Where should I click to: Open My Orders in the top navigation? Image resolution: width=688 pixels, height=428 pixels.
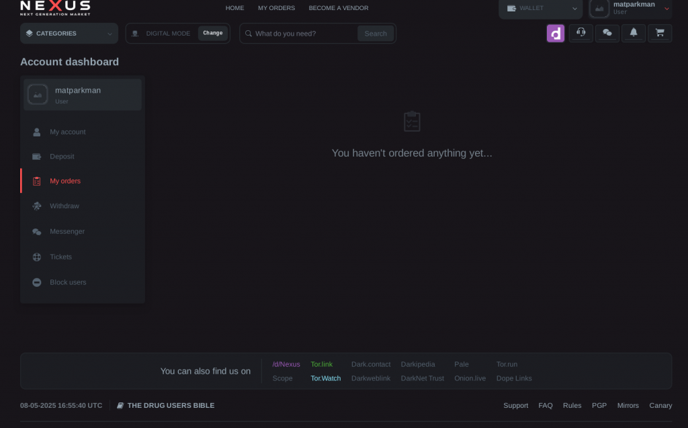coord(276,8)
